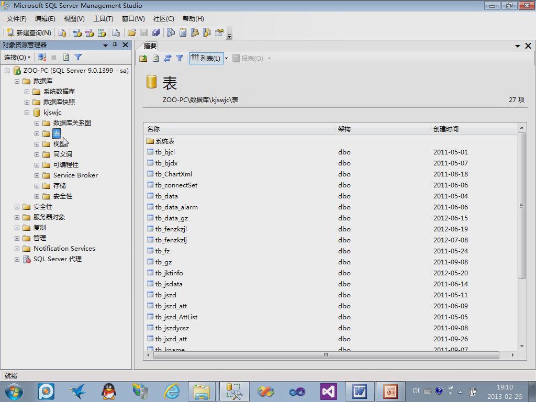The width and height of the screenshot is (536, 402).
Task: Click the Up folder icon in summary toolbar
Action: (143, 59)
